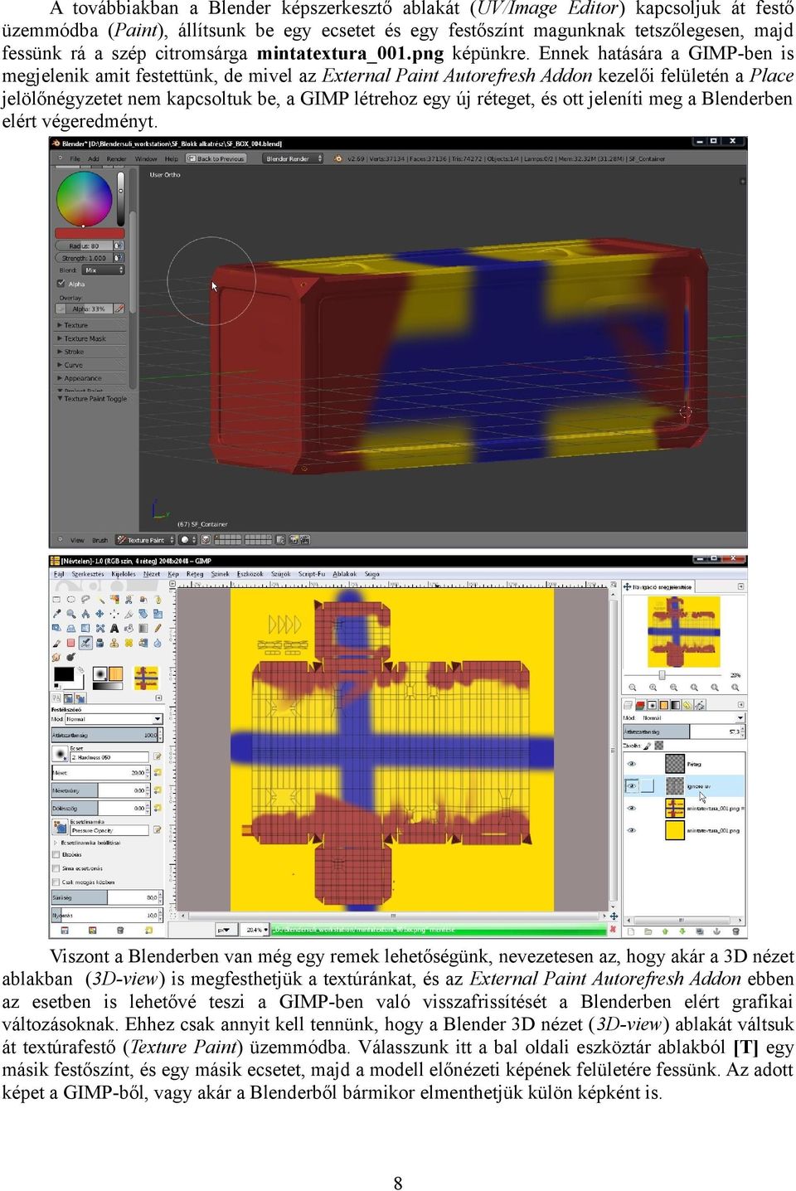Select GIMP Clone stamp tool
796x1191 pixels.
pyautogui.click(x=114, y=643)
